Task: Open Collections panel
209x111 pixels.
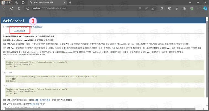Action: [184, 8]
